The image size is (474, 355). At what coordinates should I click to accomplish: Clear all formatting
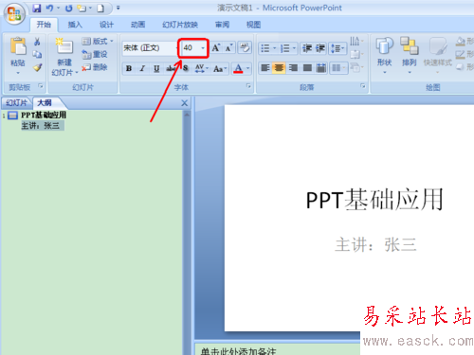[x=245, y=48]
